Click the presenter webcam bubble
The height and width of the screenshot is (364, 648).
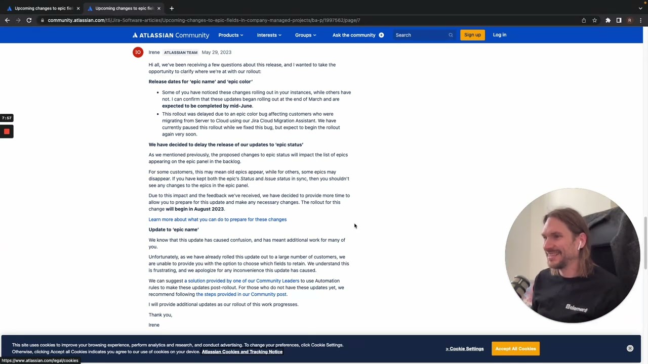click(x=573, y=256)
